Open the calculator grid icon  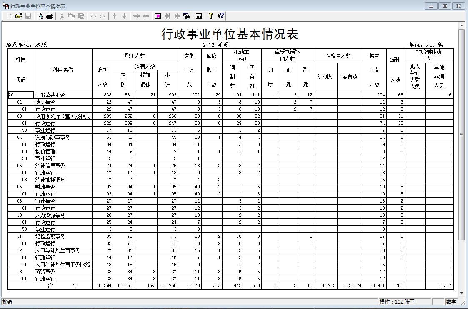click(x=199, y=16)
